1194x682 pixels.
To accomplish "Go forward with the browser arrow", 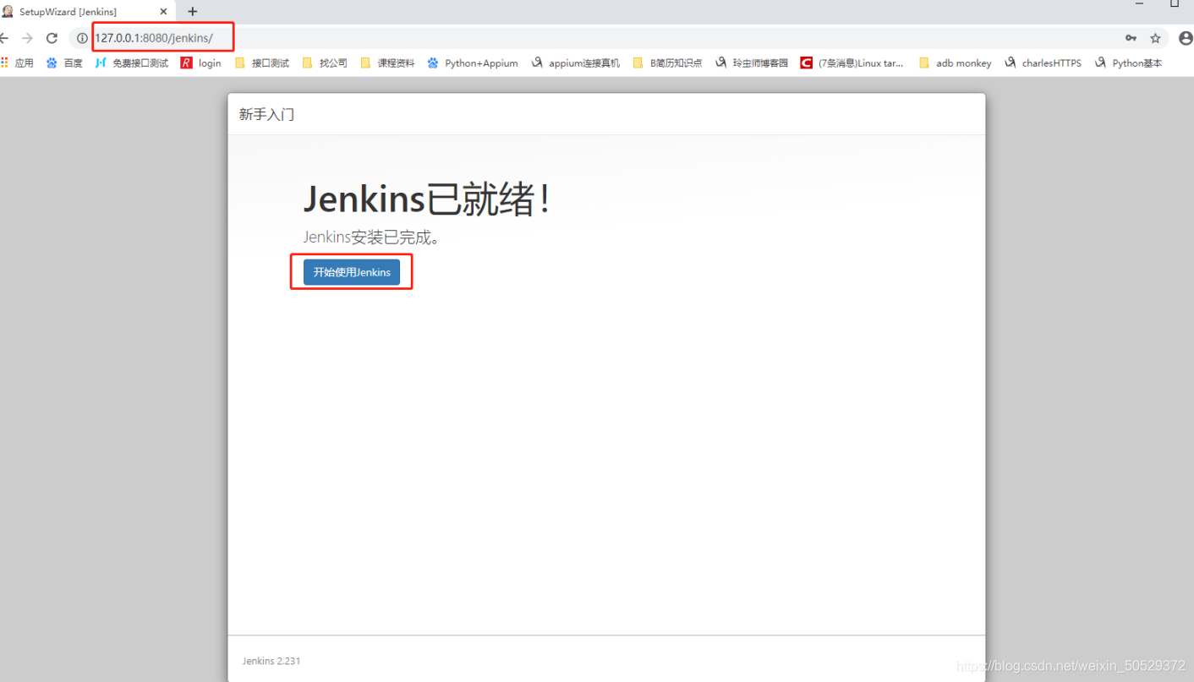I will click(27, 38).
